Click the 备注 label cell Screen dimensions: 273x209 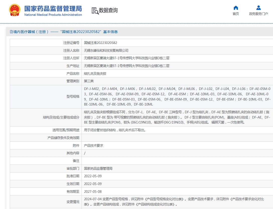click(46, 161)
